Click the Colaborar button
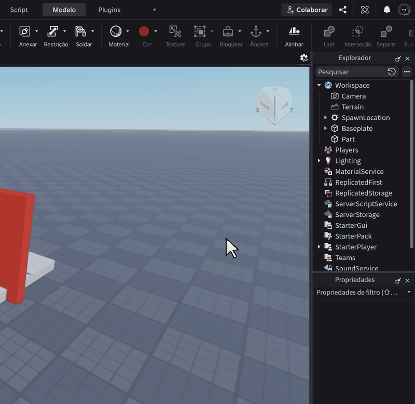Viewport: 415px width, 404px height. (307, 10)
